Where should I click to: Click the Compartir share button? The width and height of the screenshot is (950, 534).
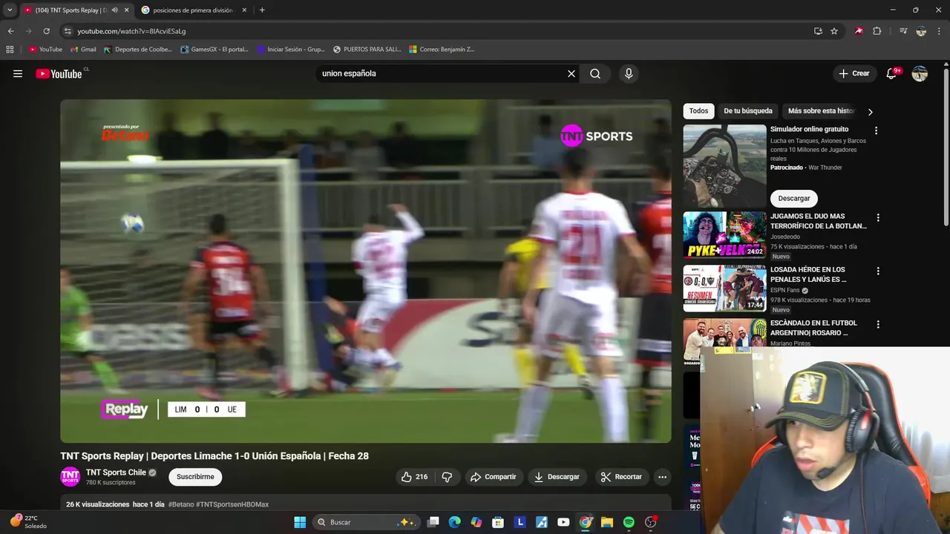[493, 477]
